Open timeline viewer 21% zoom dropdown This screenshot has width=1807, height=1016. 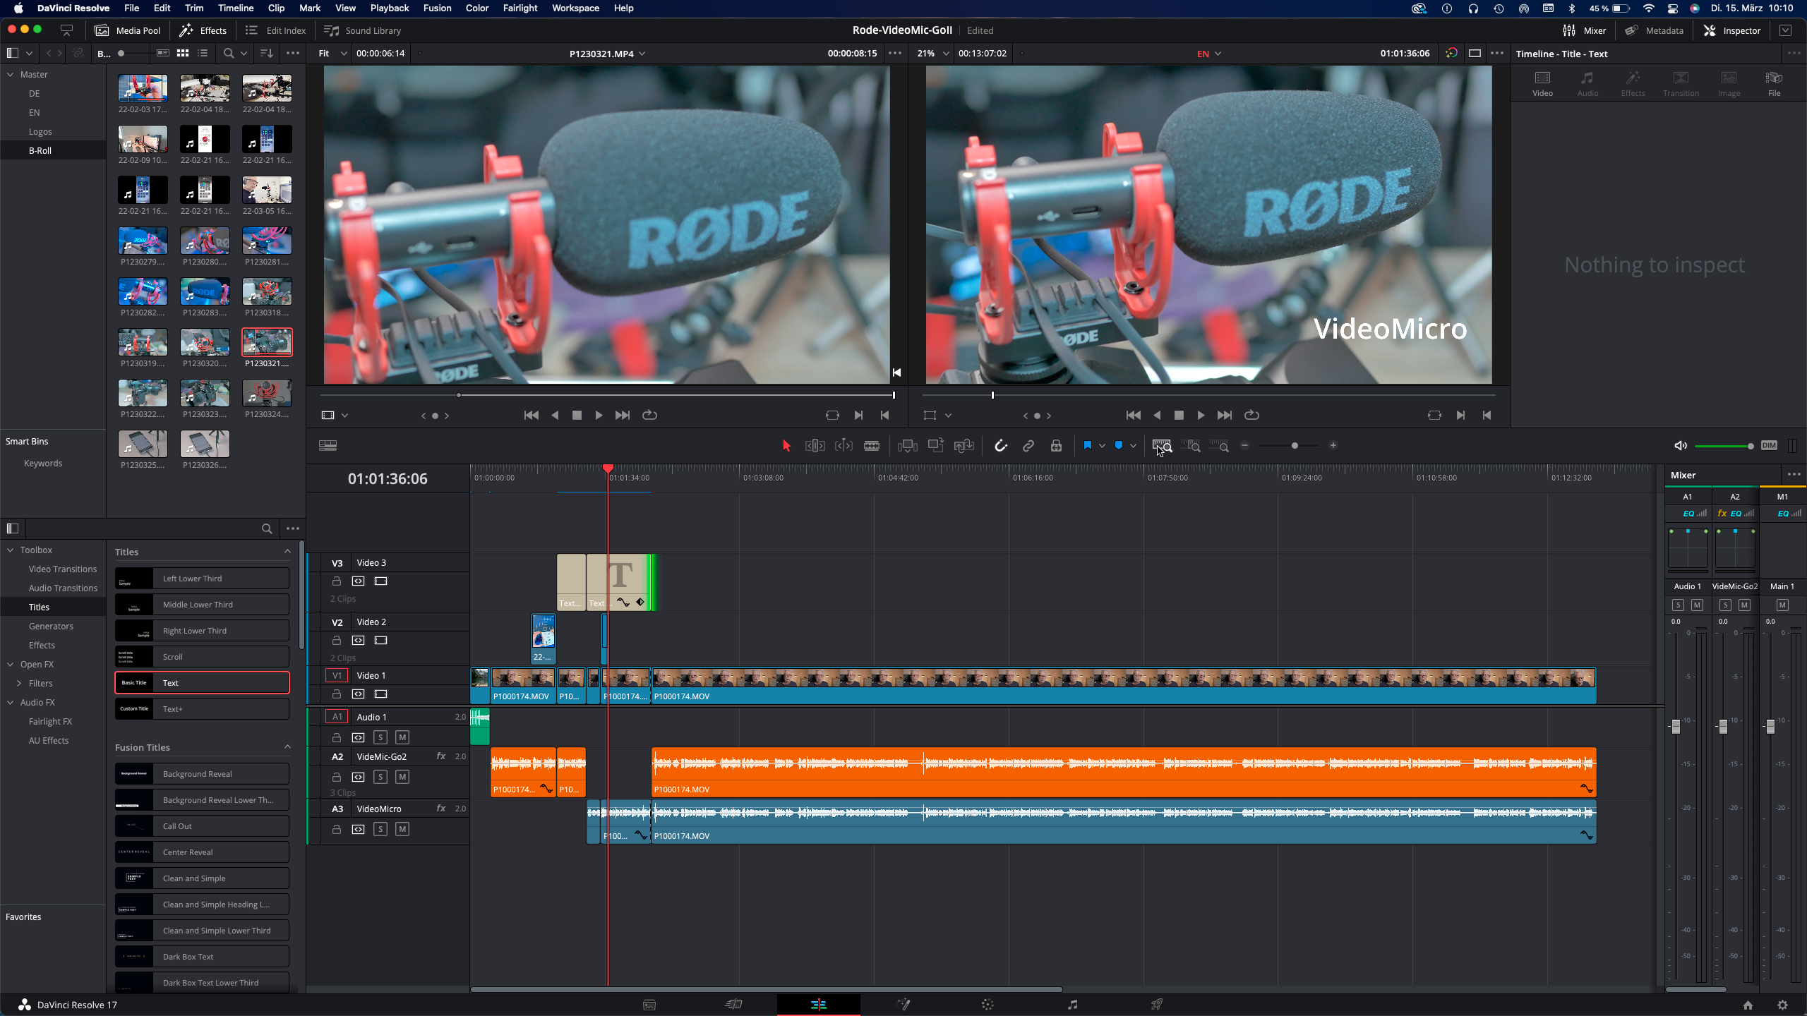932,53
